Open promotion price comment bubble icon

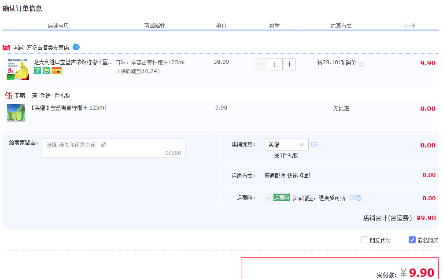pyautogui.click(x=362, y=64)
